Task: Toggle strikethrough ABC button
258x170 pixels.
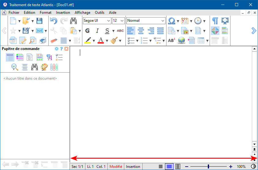Action: click(120, 31)
